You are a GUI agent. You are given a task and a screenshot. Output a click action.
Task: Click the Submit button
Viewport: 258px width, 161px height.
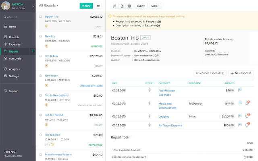point(141,6)
